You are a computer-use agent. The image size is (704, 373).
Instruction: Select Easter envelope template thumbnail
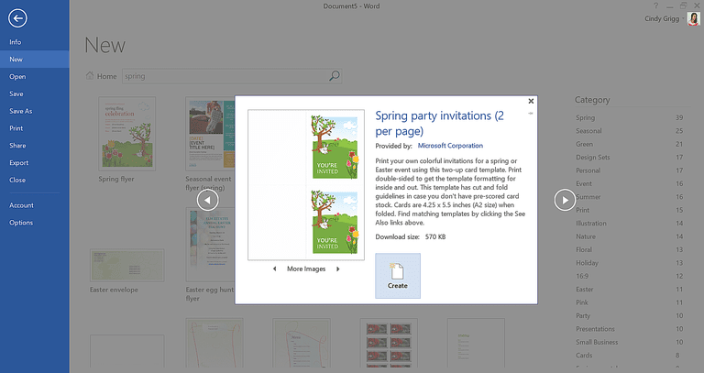[127, 266]
